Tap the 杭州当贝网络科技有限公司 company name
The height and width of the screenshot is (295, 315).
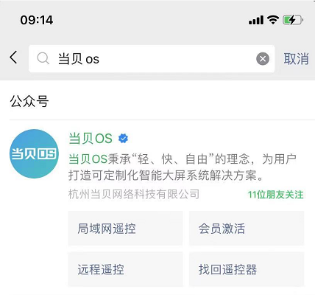(134, 194)
